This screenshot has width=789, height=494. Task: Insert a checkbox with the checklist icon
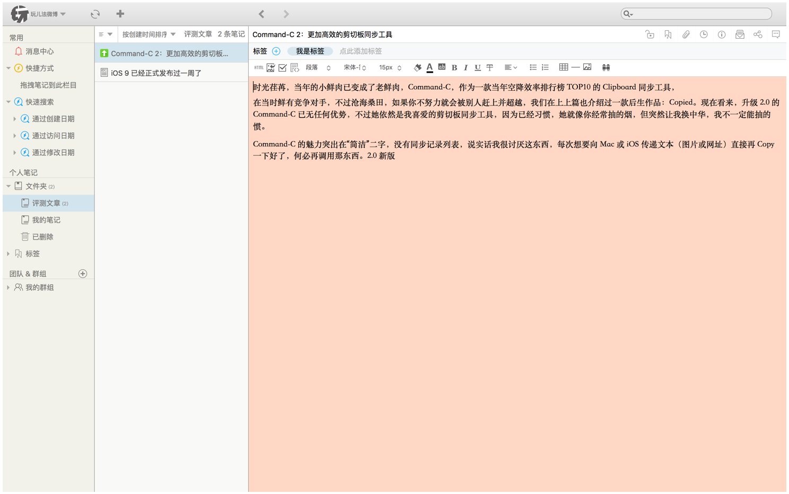pyautogui.click(x=283, y=67)
